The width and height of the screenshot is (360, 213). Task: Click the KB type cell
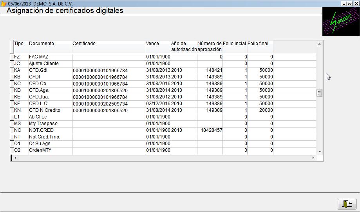pos(21,77)
